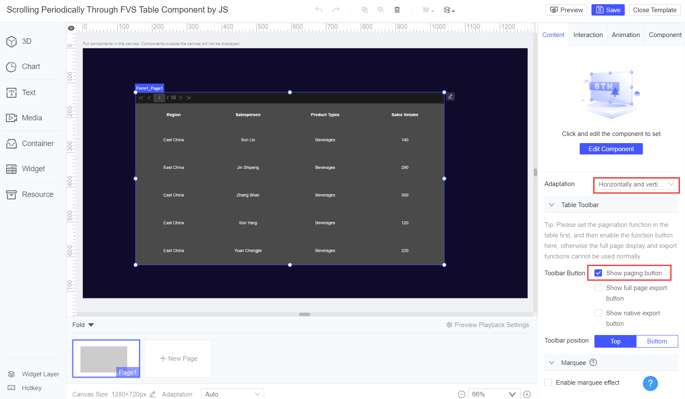The height and width of the screenshot is (399, 685).
Task: Click the table page number field
Action: click(159, 98)
